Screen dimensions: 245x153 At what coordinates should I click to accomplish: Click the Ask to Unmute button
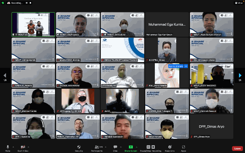[175, 66]
